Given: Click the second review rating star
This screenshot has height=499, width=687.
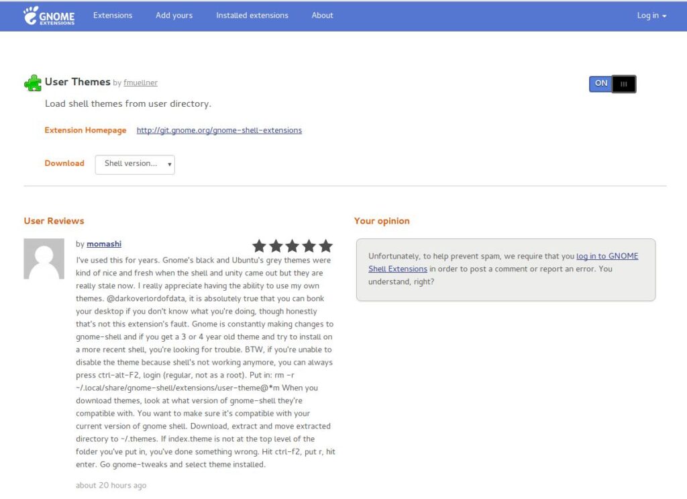Looking at the screenshot, I should 276,246.
